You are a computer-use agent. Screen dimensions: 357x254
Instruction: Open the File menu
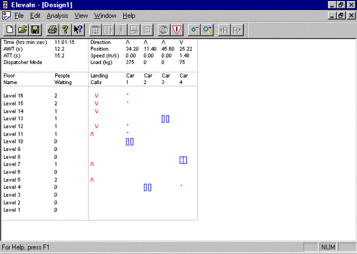pos(19,15)
